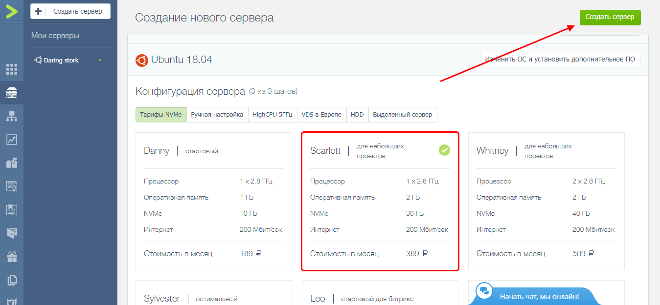Open the apps grid icon in sidebar

[x=12, y=70]
